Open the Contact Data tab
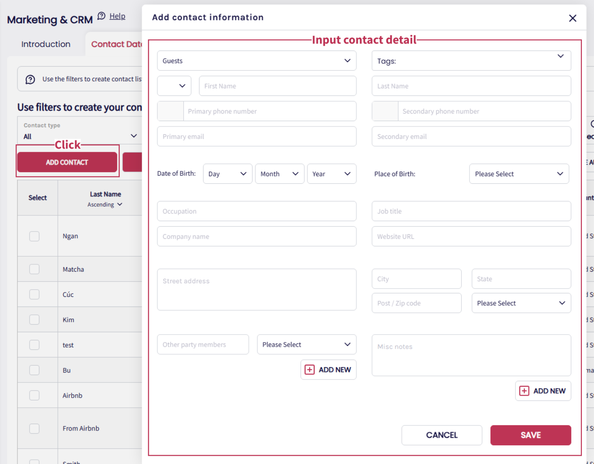594x464 pixels. 116,44
